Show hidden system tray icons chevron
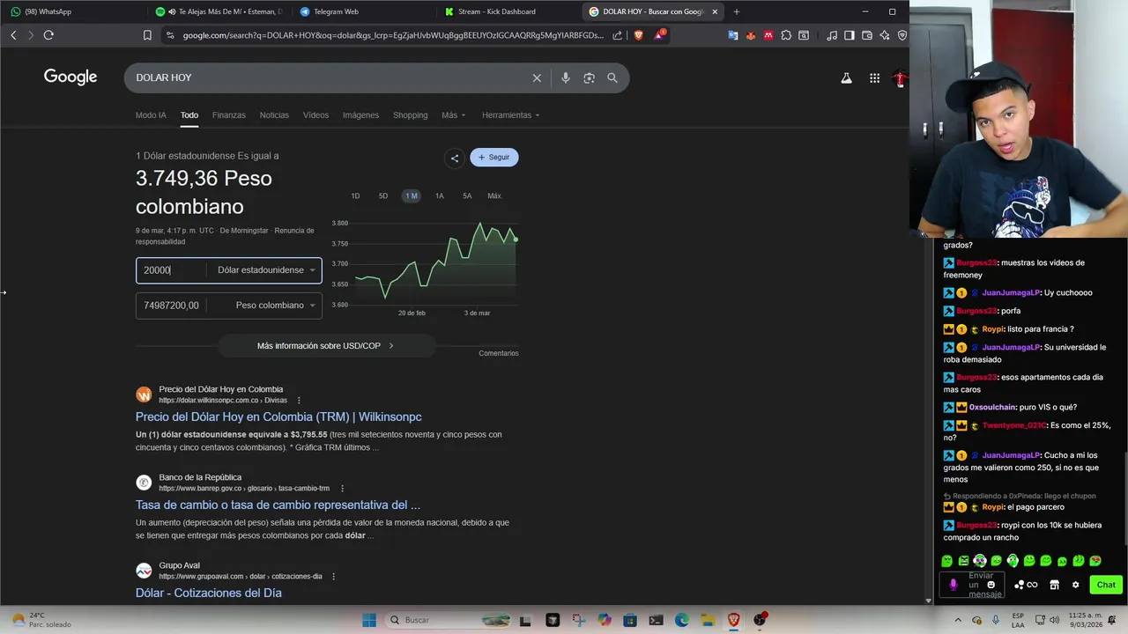The height and width of the screenshot is (634, 1128). (x=958, y=620)
